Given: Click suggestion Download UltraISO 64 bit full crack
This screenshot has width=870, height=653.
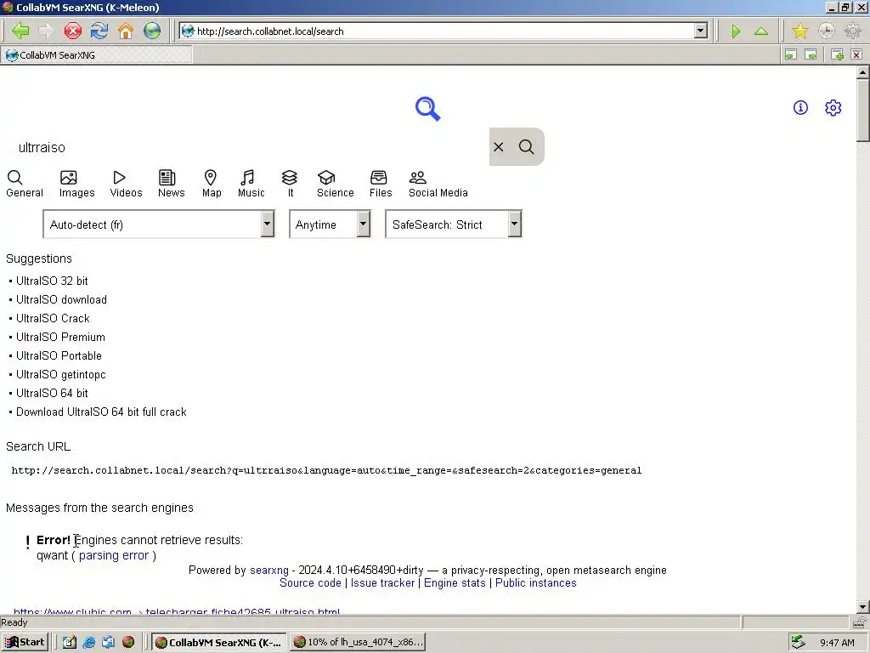Looking at the screenshot, I should coord(101,412).
